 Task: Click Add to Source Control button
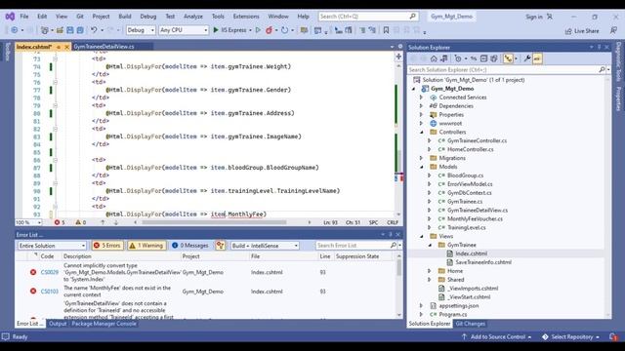(497, 337)
